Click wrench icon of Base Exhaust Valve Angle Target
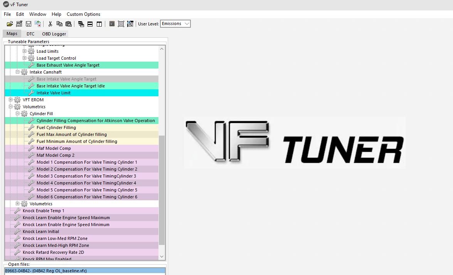453x275 pixels. tap(31, 65)
